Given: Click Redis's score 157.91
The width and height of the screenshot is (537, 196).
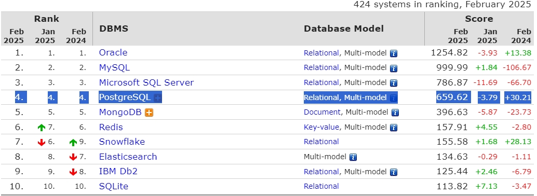Looking at the screenshot, I should (452, 127).
